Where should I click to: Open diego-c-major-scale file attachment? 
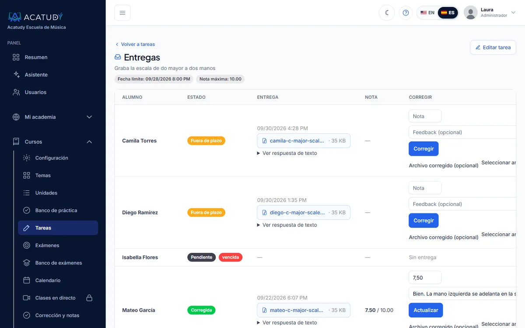304,213
